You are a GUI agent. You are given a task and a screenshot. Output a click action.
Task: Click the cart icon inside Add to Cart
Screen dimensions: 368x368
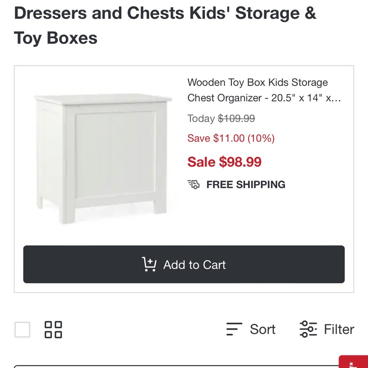(149, 265)
